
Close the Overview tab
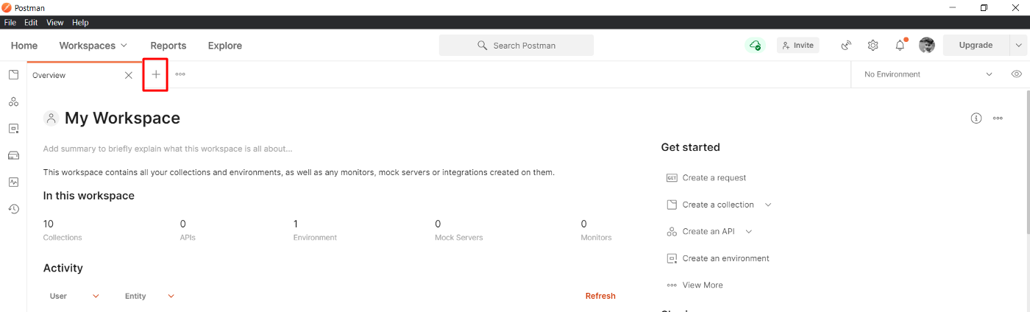[x=129, y=75]
